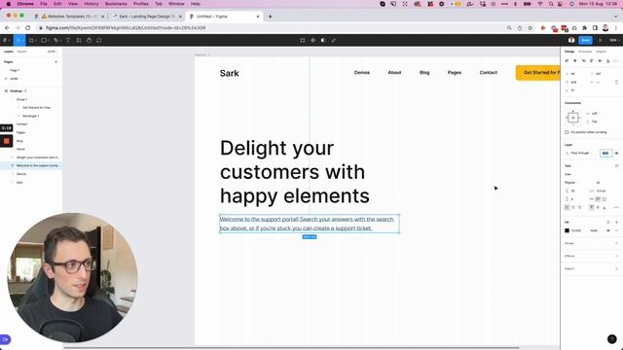Reload the page in Chrome
Image resolution: width=623 pixels, height=350 pixels.
[28, 28]
